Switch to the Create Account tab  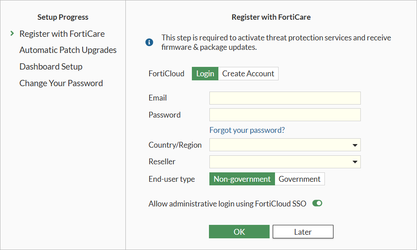[x=248, y=74]
